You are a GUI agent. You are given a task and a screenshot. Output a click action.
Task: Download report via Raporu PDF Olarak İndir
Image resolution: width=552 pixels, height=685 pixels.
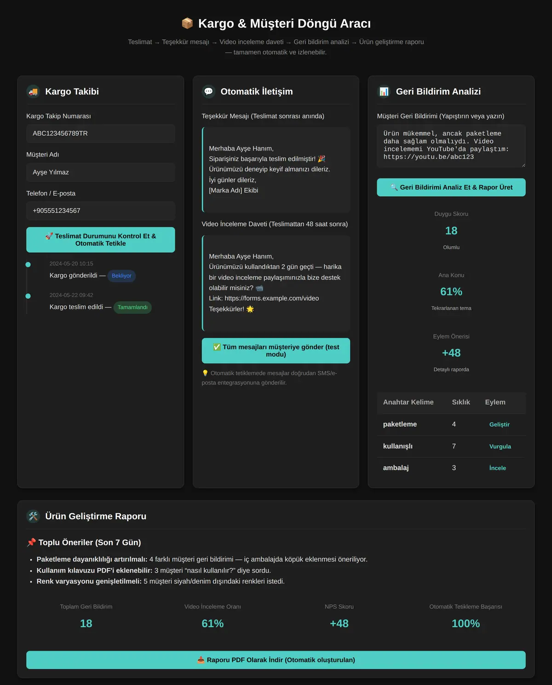pyautogui.click(x=276, y=660)
